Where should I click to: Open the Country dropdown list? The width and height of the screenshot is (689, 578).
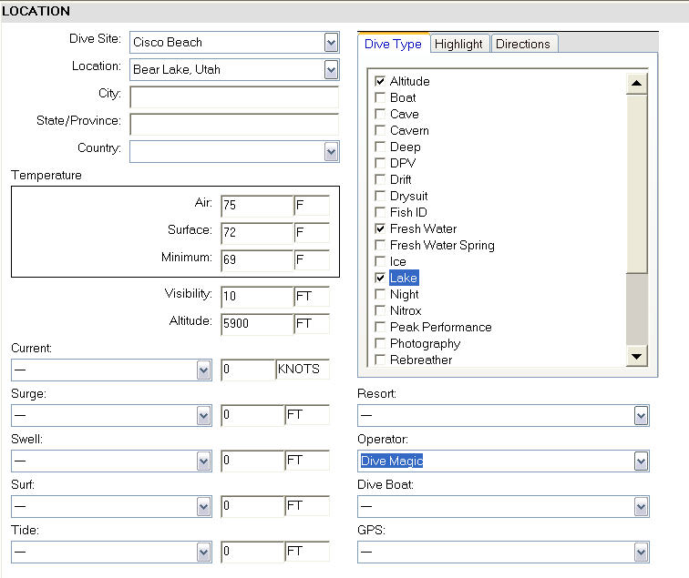[331, 151]
